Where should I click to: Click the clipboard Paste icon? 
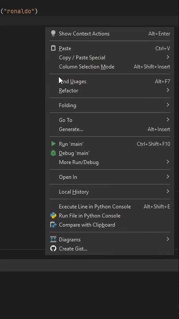pos(53,48)
